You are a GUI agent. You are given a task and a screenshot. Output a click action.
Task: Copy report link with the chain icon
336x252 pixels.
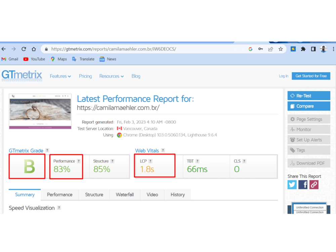pyautogui.click(x=314, y=184)
